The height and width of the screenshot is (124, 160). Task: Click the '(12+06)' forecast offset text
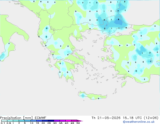[x=151, y=118]
